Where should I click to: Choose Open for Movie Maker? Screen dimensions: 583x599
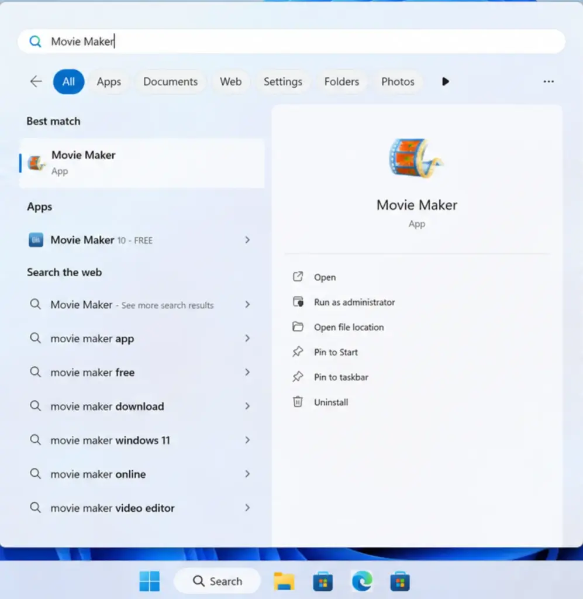coord(325,277)
